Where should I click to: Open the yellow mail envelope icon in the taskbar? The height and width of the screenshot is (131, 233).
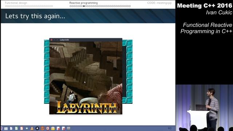[53, 128]
